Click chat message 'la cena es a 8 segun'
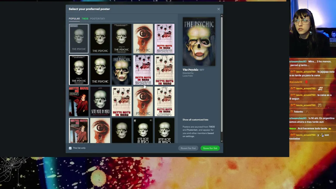The height and width of the screenshot is (189, 336). [311, 97]
